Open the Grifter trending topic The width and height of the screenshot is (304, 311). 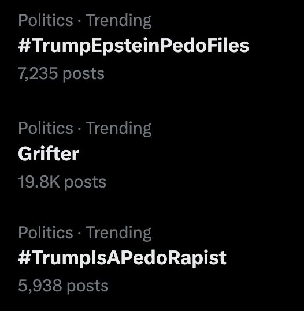pyautogui.click(x=49, y=153)
